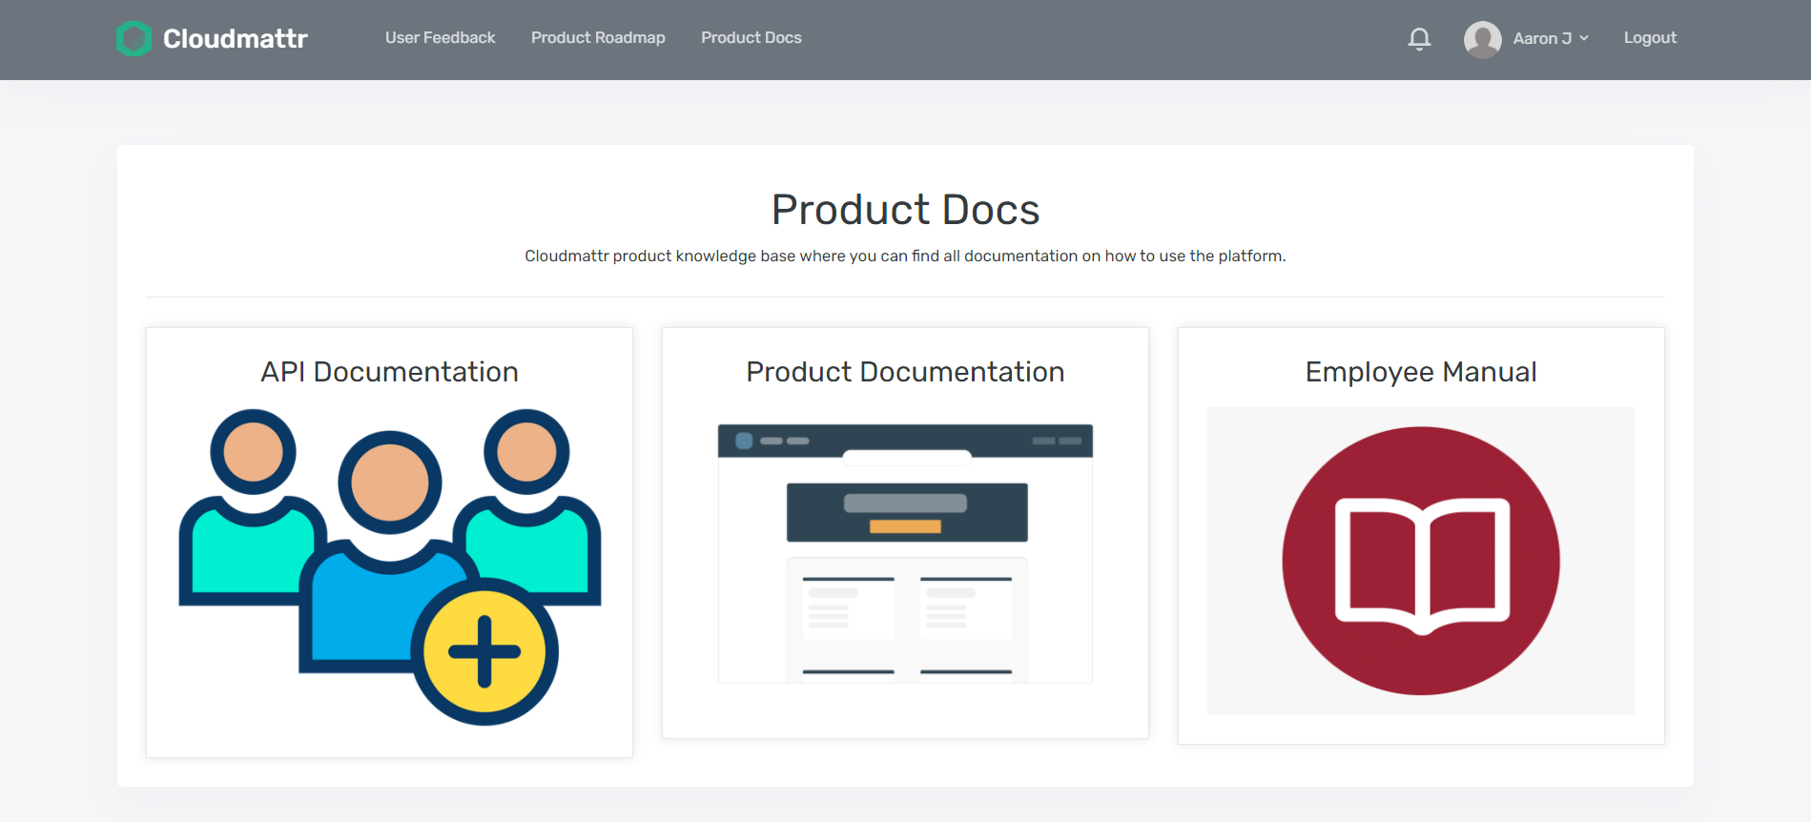The image size is (1811, 822).
Task: Click the user avatar picture
Action: [1483, 39]
